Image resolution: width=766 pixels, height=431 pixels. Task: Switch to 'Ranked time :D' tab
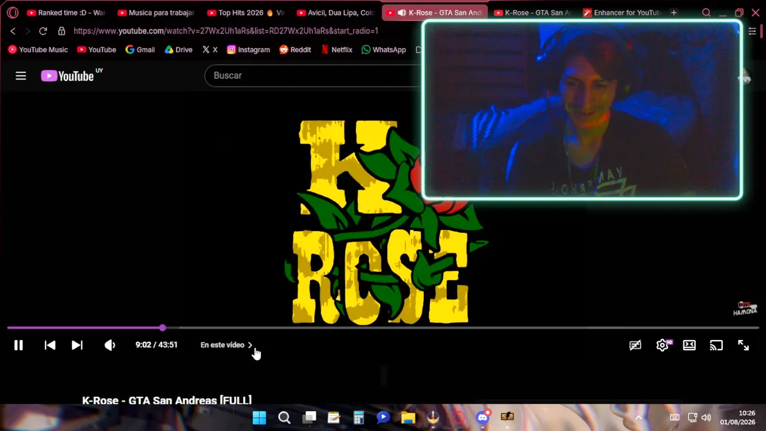click(66, 13)
